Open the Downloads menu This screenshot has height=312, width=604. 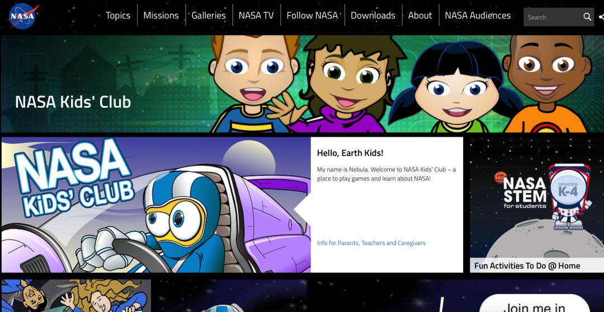(373, 16)
